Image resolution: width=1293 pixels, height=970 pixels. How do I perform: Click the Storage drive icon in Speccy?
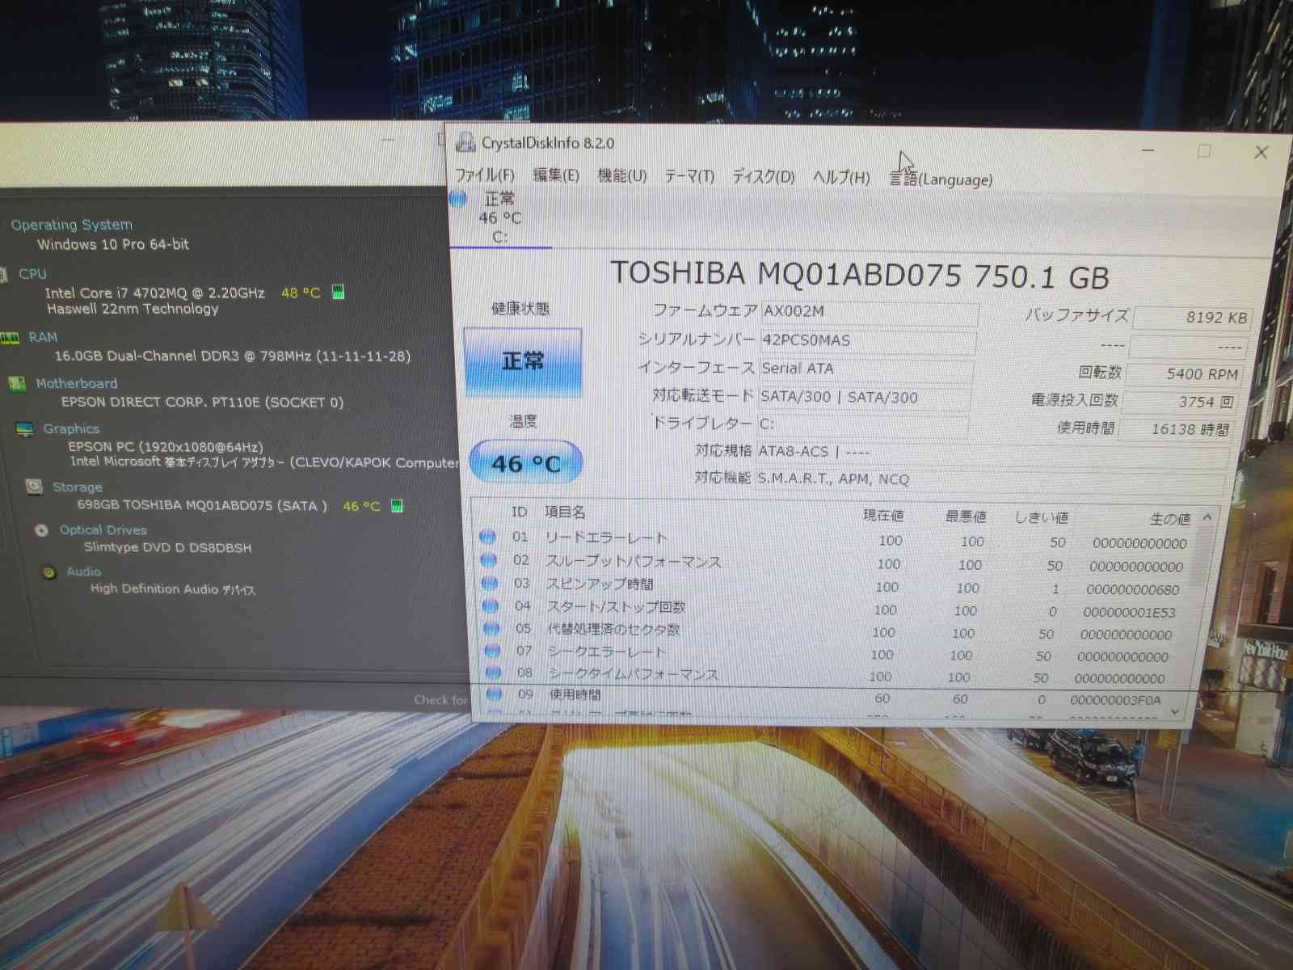pyautogui.click(x=34, y=487)
